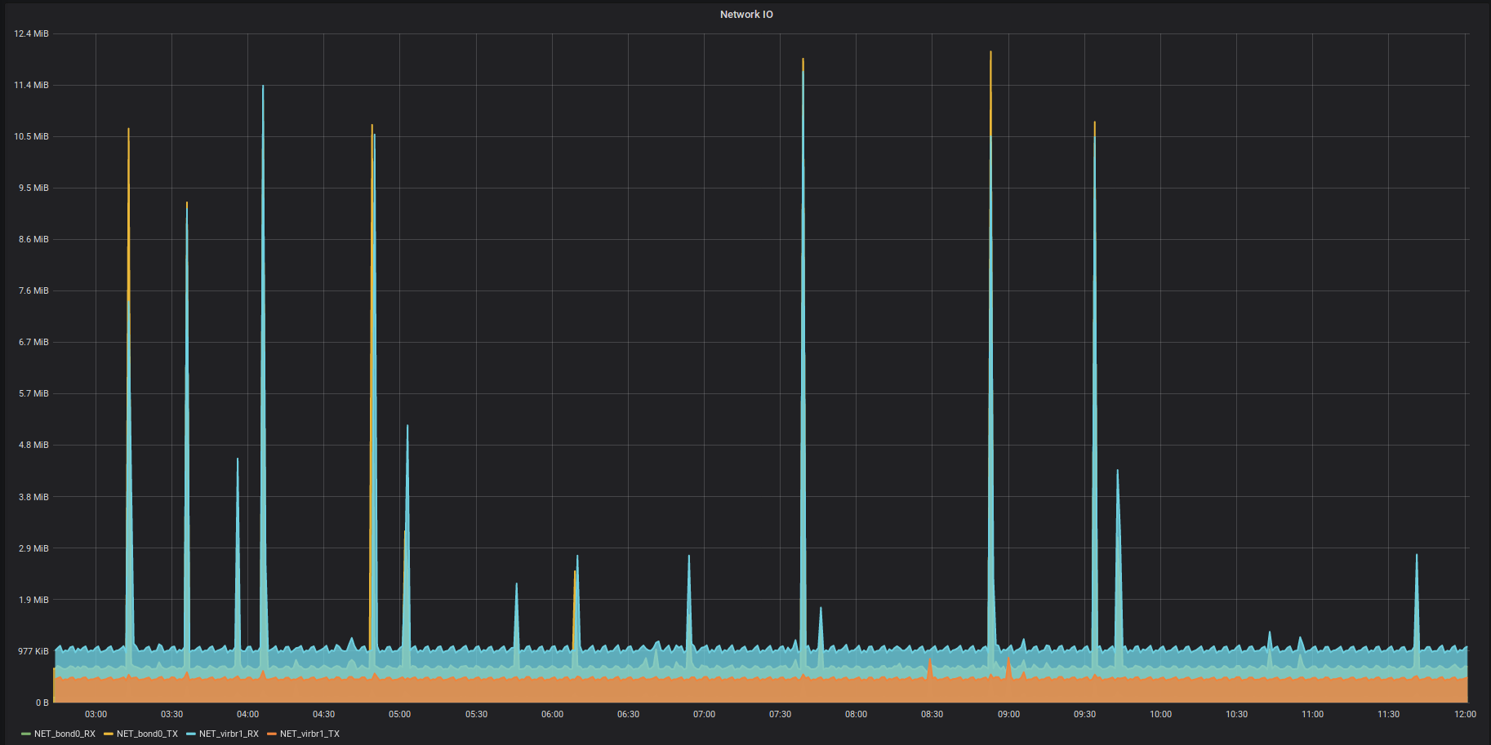Click the 11:30 time axis label

1388,714
